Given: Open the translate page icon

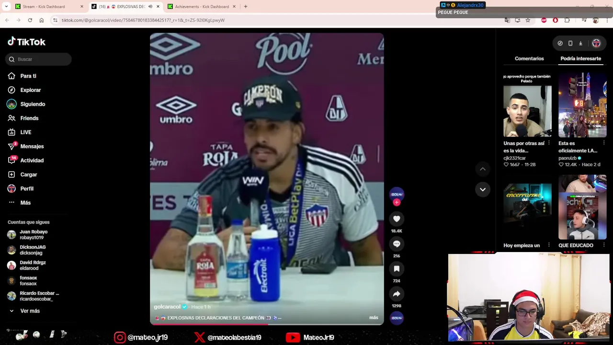Looking at the screenshot, I should [507, 20].
